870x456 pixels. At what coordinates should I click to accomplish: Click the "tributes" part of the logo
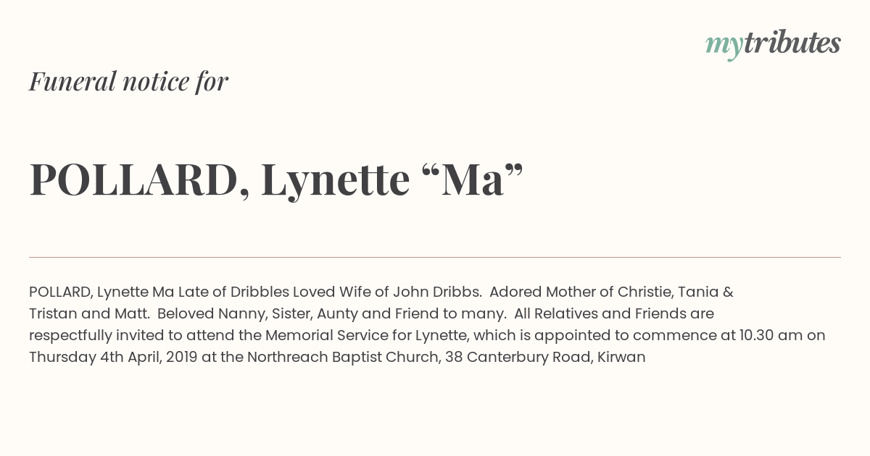click(x=792, y=43)
